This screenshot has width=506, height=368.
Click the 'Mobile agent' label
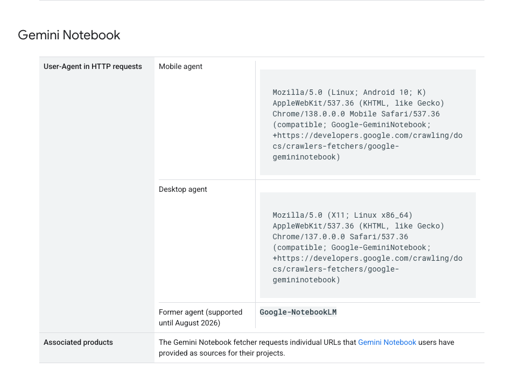click(180, 67)
